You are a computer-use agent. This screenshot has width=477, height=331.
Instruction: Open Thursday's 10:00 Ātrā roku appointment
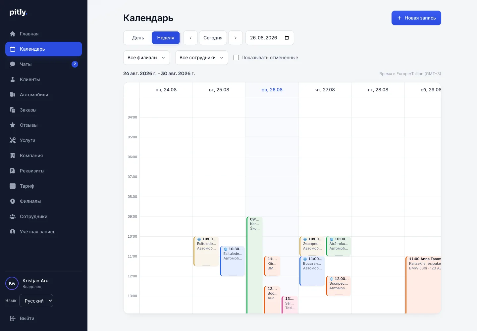[339, 246]
